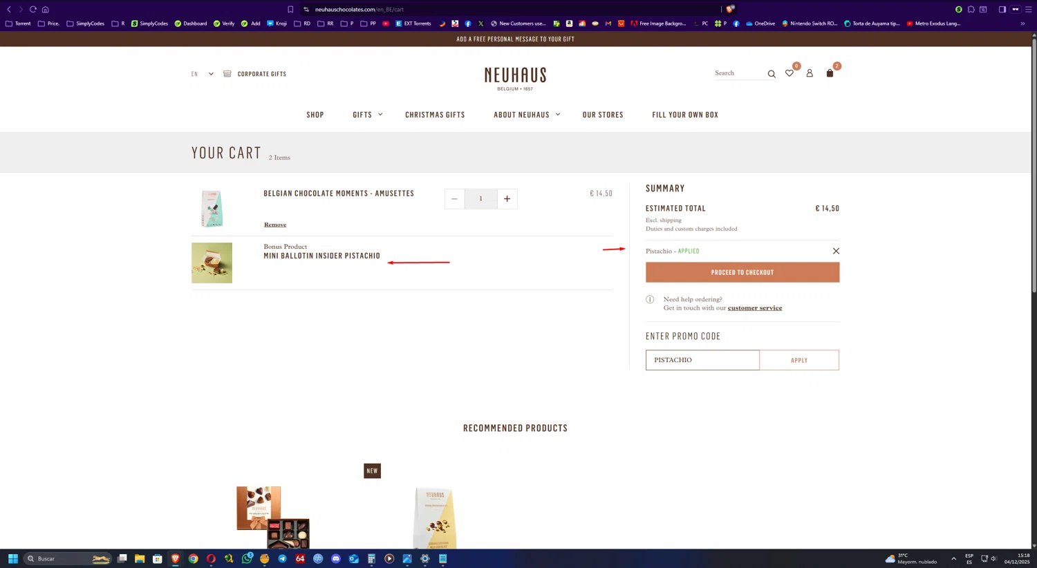
Task: Open WhatsApp from taskbar
Action: (247, 558)
